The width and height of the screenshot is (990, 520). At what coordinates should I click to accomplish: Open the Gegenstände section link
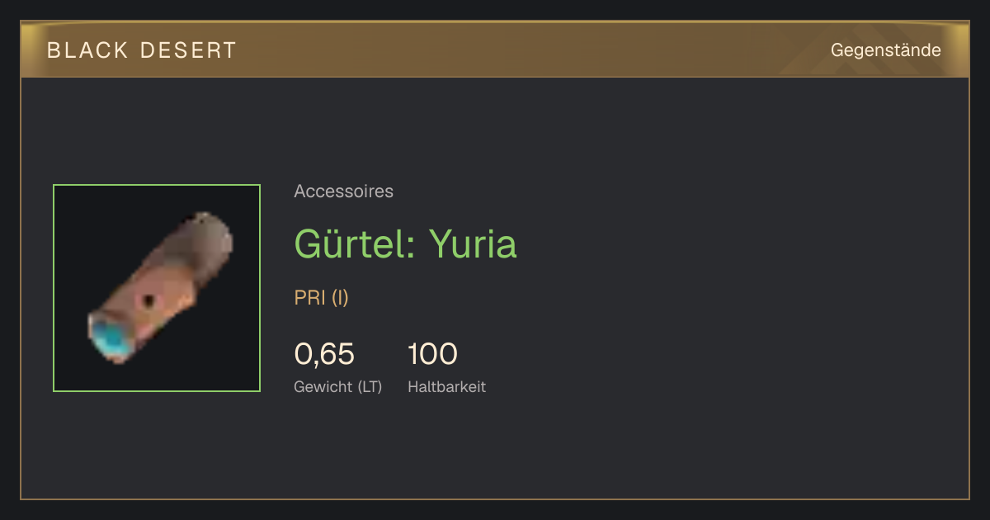885,50
